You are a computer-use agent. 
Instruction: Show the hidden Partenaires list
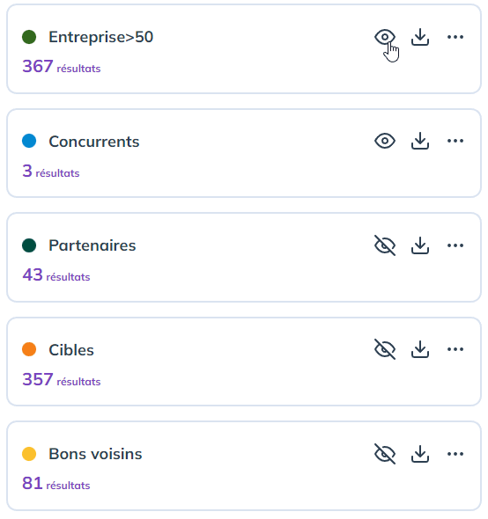tap(385, 245)
